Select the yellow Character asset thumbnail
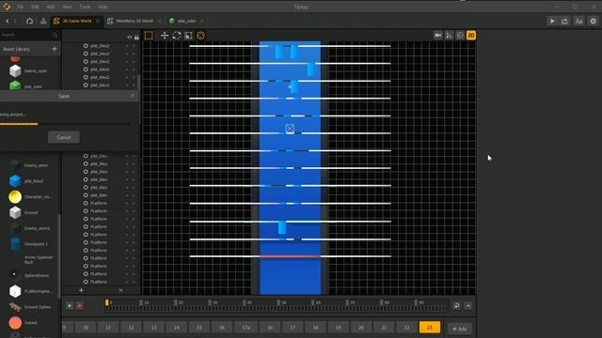 tap(15, 196)
